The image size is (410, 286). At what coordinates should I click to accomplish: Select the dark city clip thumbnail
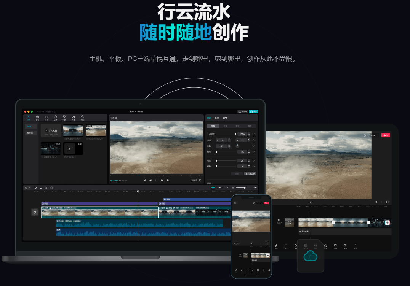tap(51, 149)
